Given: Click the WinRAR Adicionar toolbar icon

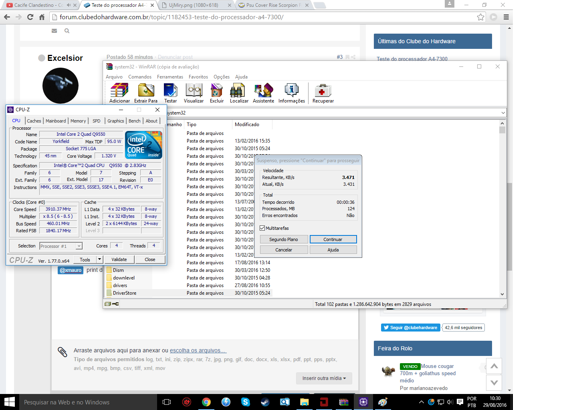Looking at the screenshot, I should tap(119, 93).
